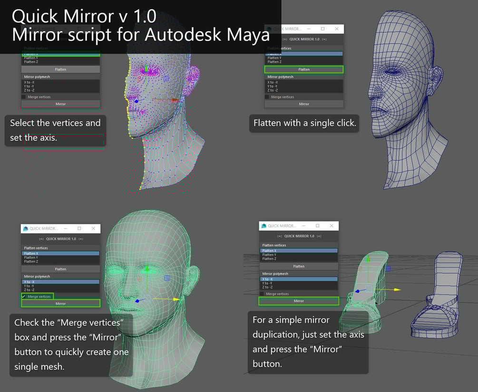Pick Z to -Z in 'Flatten with a single click' window
The image size is (478, 392).
(x=303, y=90)
